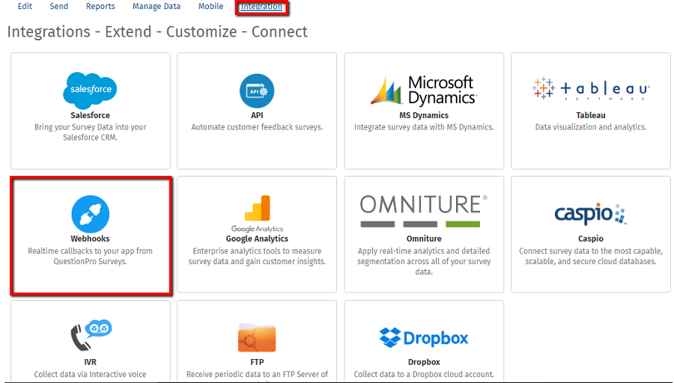This screenshot has width=674, height=383.
Task: Switch to the Mobile tab
Action: pos(210,7)
